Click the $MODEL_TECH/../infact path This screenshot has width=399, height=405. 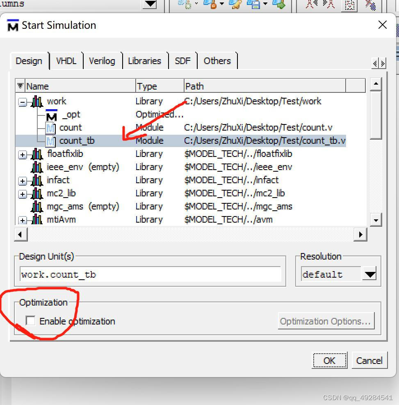[x=232, y=180]
